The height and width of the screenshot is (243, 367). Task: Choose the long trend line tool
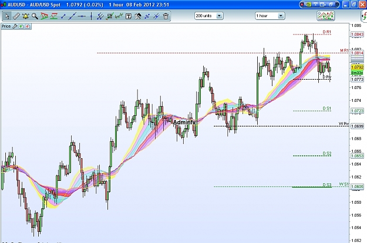[72, 16]
